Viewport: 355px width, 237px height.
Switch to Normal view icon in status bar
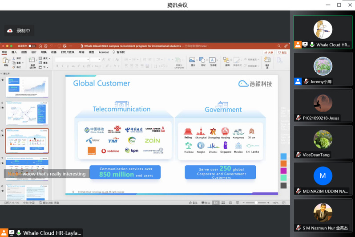coord(216,203)
